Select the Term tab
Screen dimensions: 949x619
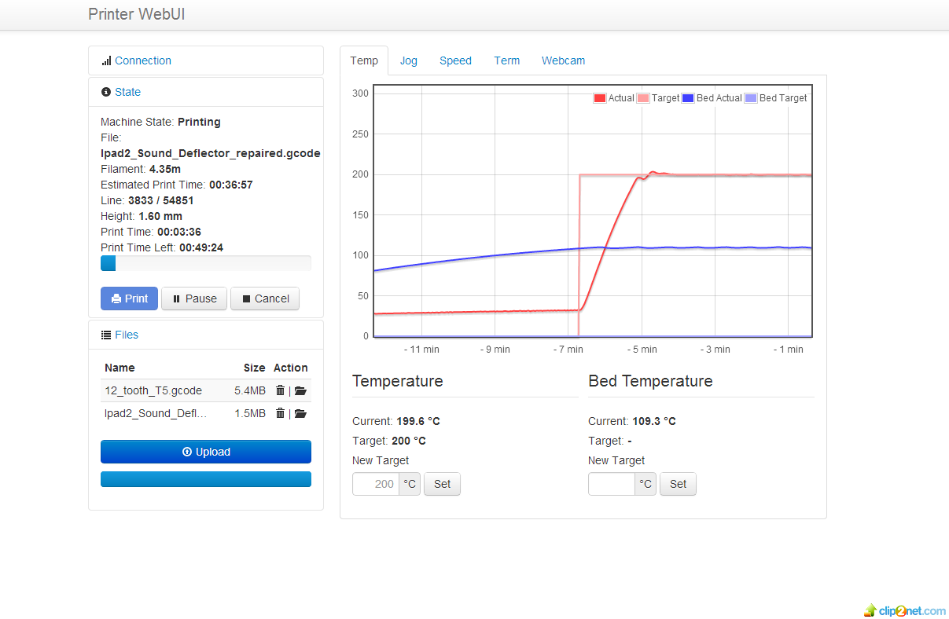pyautogui.click(x=506, y=60)
